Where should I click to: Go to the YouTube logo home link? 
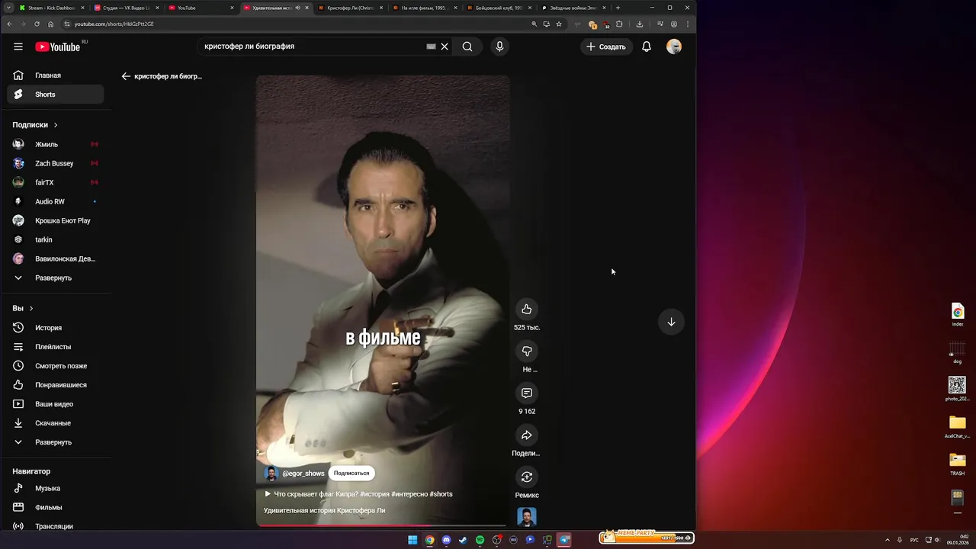[58, 47]
